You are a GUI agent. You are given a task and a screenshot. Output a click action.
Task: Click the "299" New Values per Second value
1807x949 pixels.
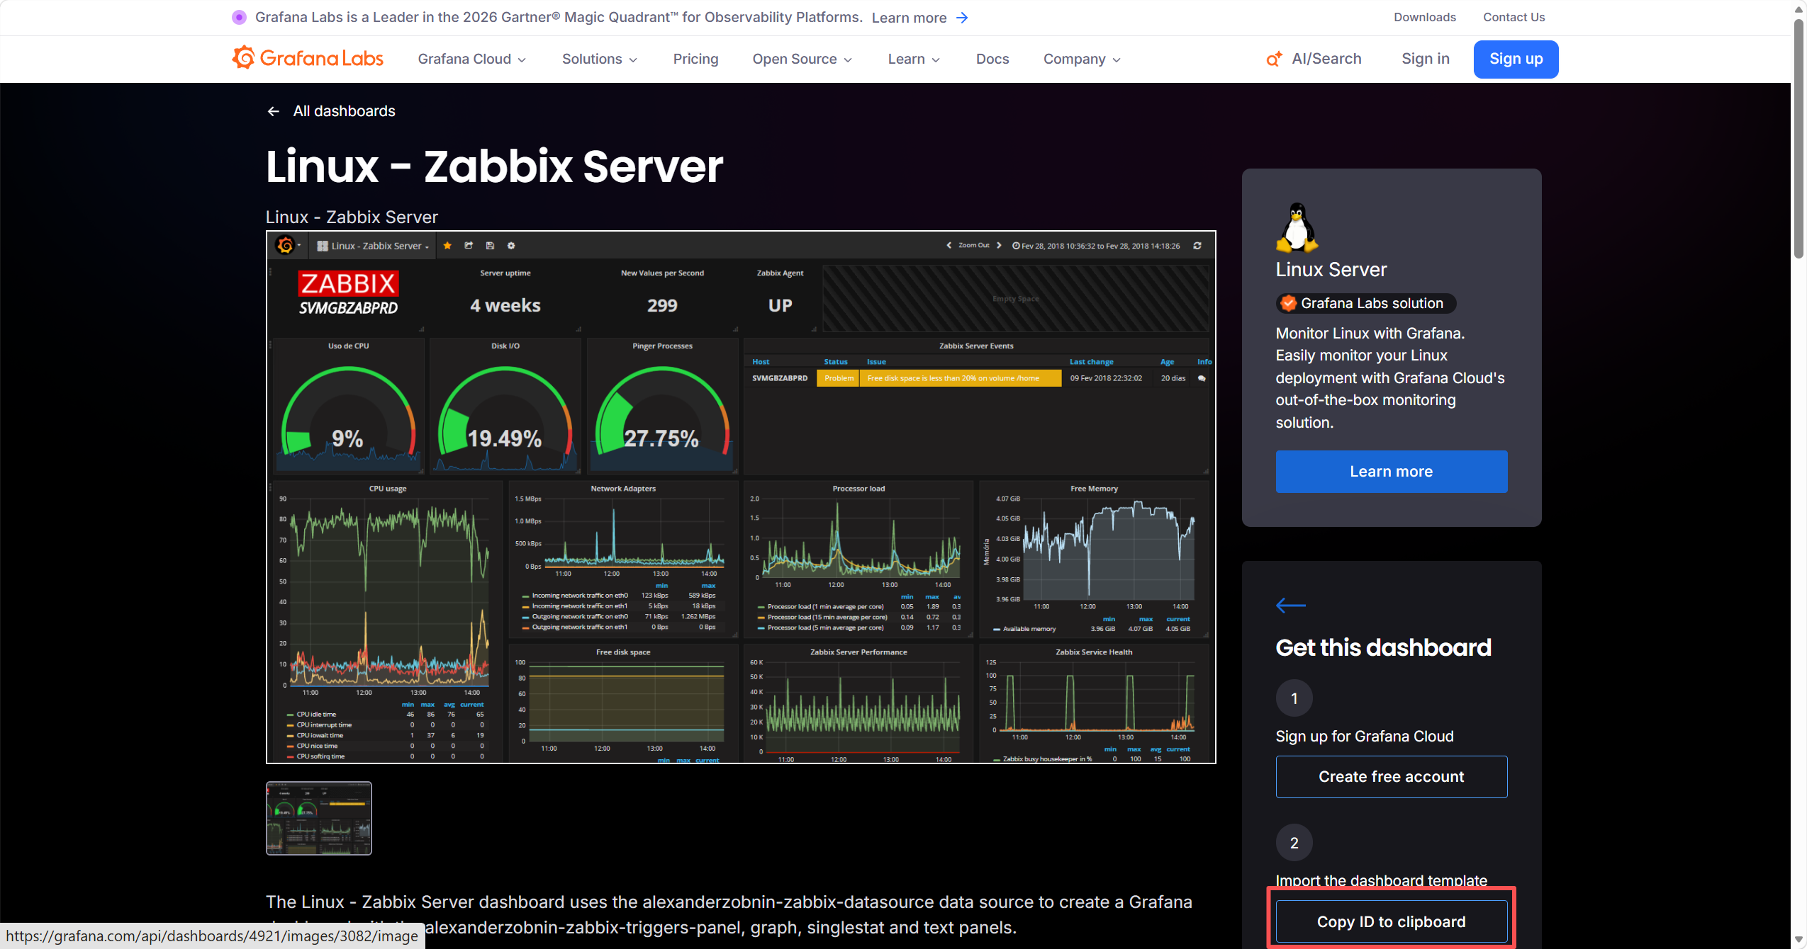[662, 305]
